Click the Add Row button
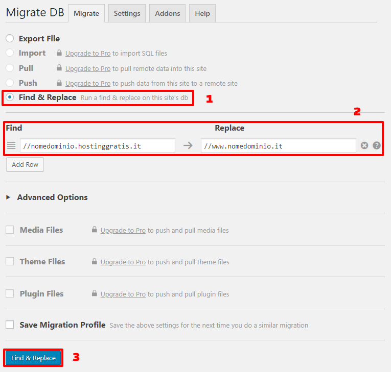The height and width of the screenshot is (372, 391). click(25, 165)
